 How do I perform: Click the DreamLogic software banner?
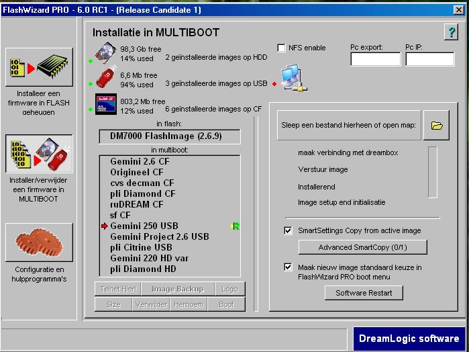[409, 338]
